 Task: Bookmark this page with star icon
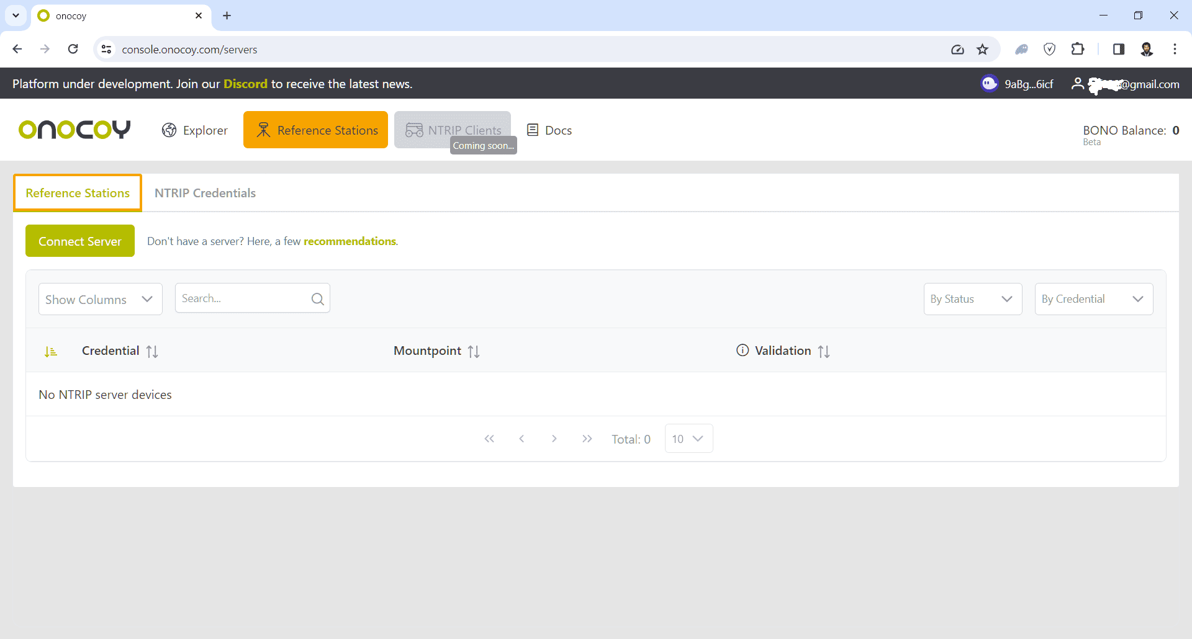[x=982, y=49]
